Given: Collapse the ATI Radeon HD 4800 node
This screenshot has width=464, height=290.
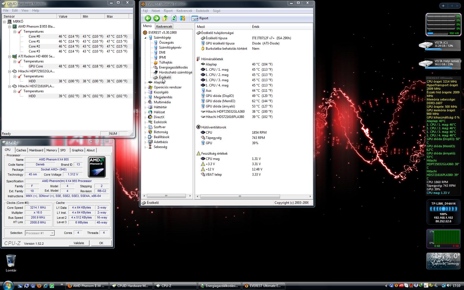Looking at the screenshot, I should click(9, 56).
